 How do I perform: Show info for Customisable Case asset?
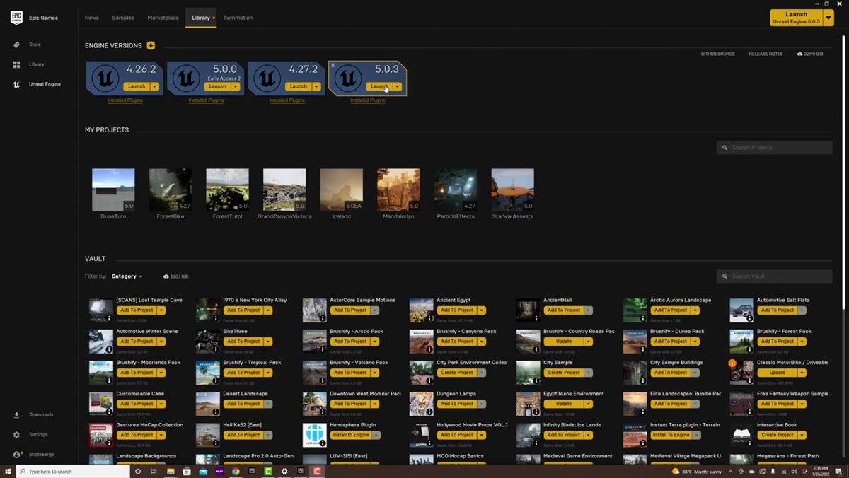[x=109, y=412]
